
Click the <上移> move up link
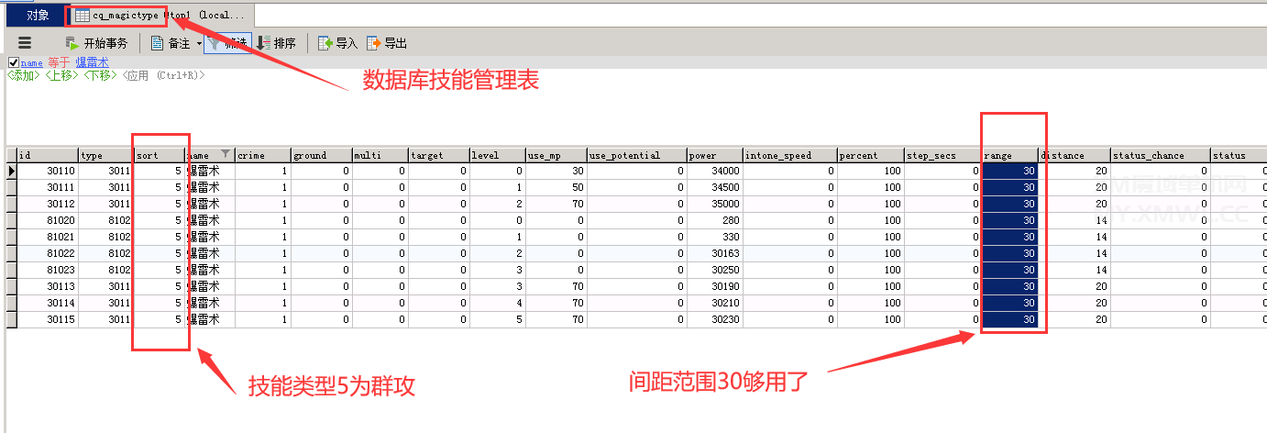coord(62,75)
